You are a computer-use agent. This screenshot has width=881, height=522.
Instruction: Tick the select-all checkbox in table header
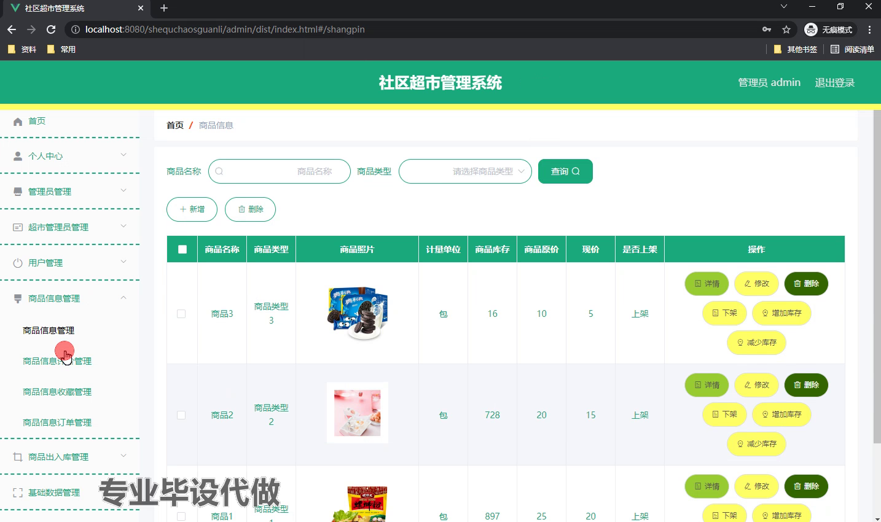click(x=182, y=249)
